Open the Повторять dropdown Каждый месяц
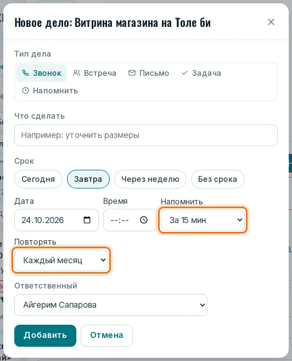 61,260
